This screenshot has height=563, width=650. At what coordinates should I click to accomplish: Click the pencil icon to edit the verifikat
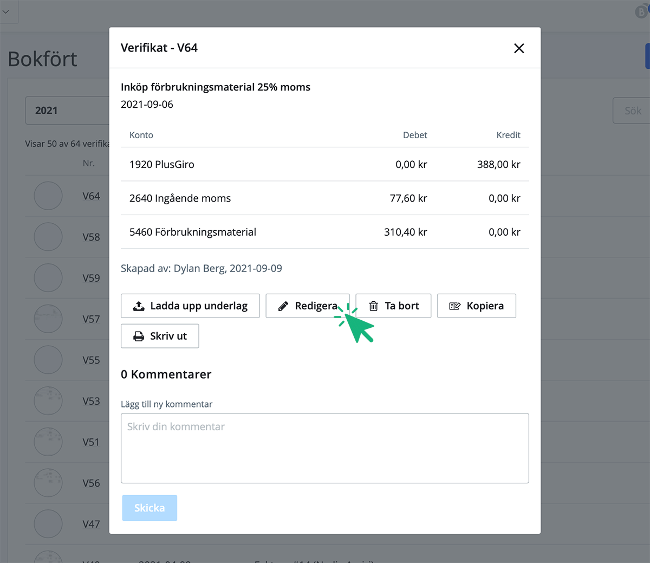click(283, 306)
